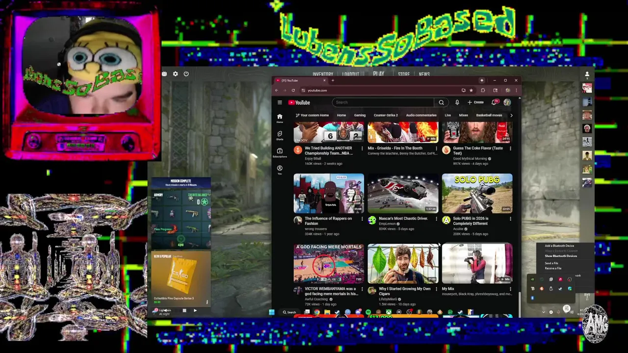
Task: Select the Live category chip
Action: (447, 115)
